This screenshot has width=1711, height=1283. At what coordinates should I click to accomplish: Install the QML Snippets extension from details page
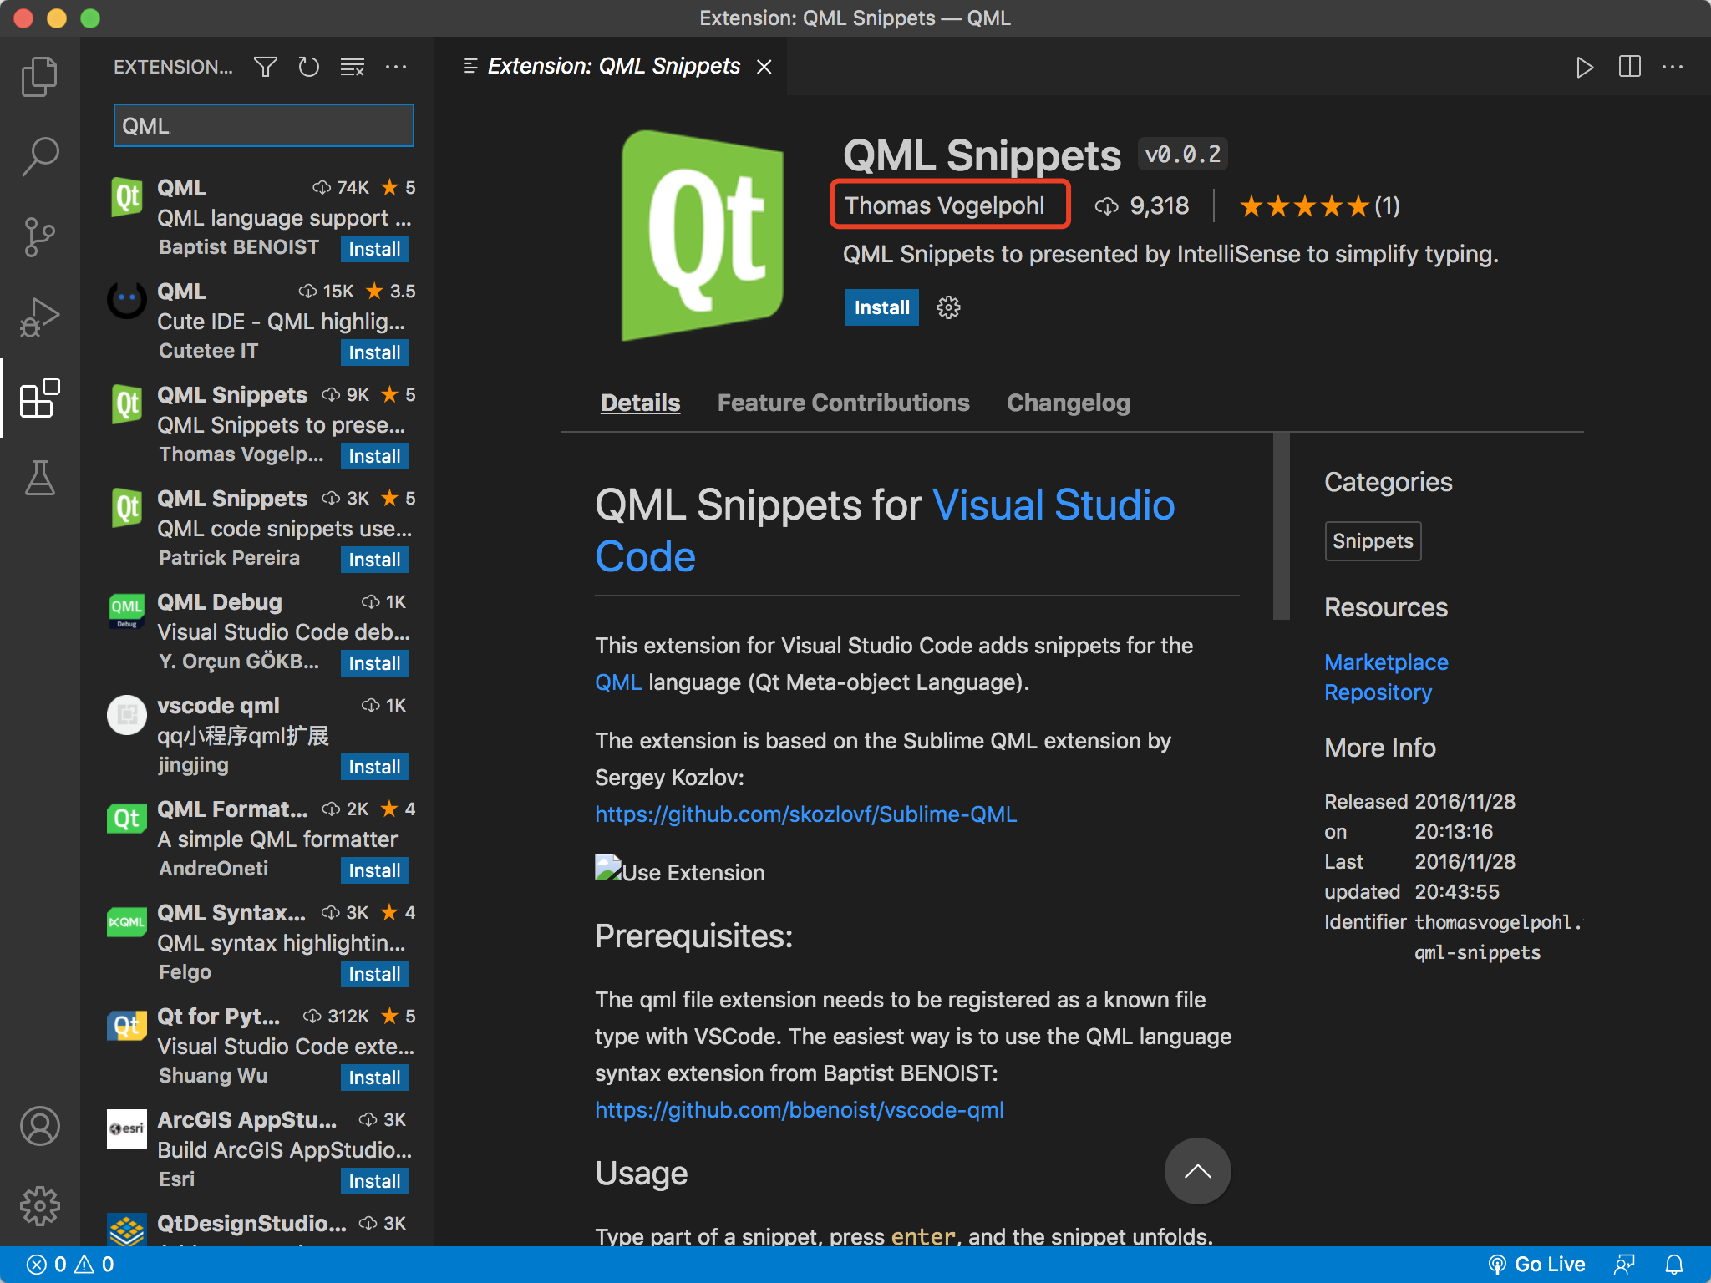coord(881,307)
